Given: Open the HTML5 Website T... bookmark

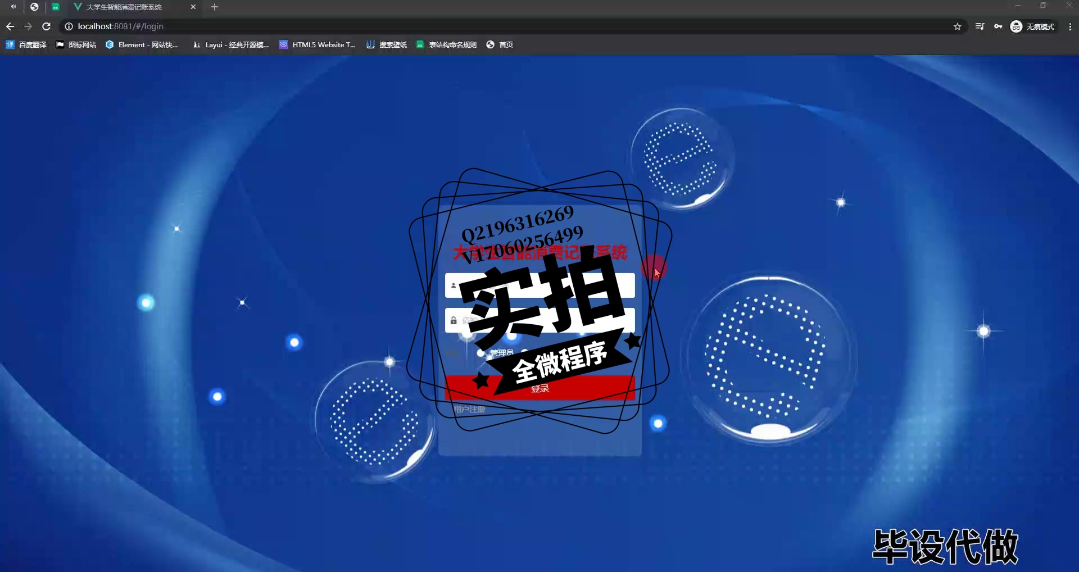Looking at the screenshot, I should click(x=318, y=44).
